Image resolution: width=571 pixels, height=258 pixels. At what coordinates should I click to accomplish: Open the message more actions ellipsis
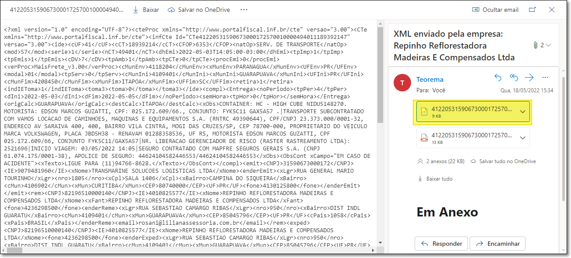[x=545, y=77]
